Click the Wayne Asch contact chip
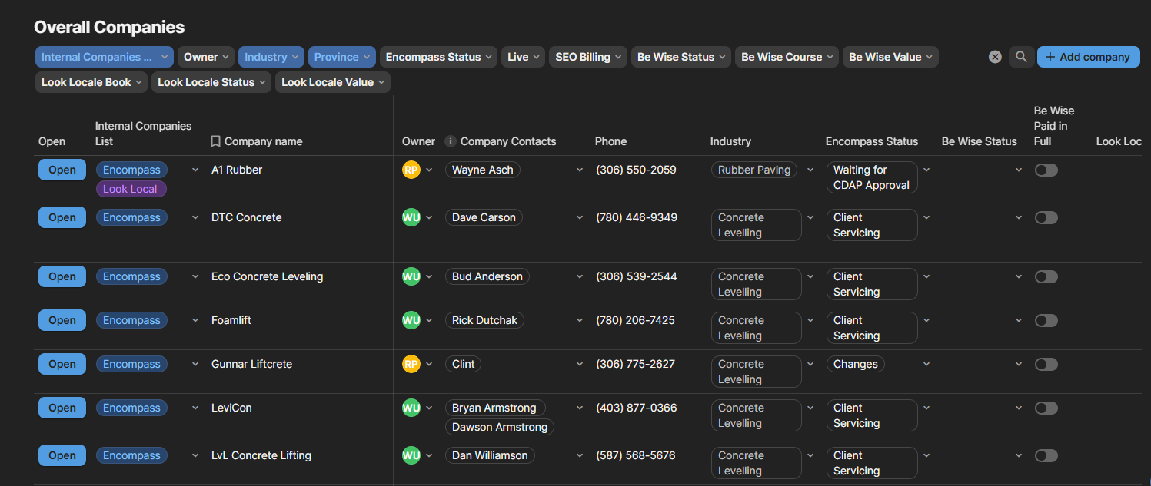 click(482, 170)
